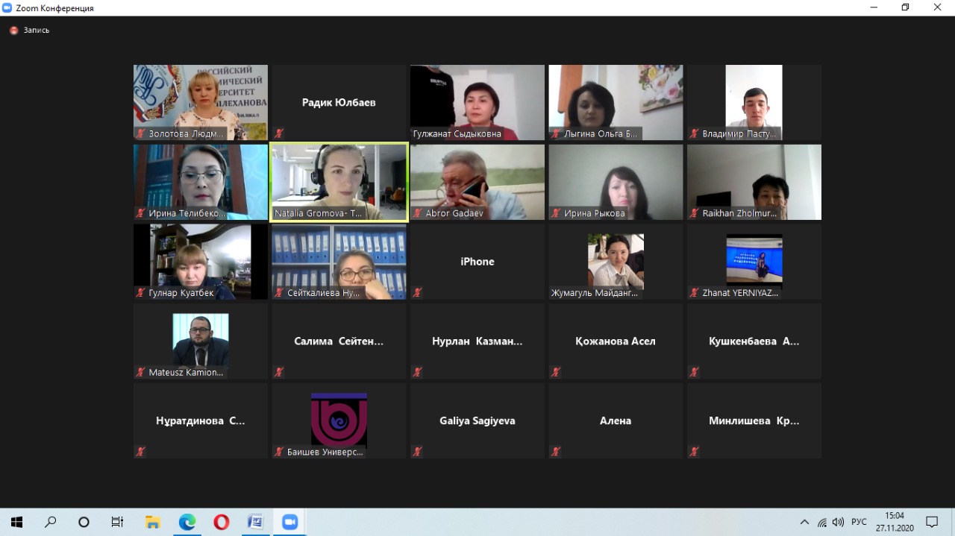The image size is (955, 536).
Task: Click Mateusz Kamion's participant video tile
Action: 201,339
